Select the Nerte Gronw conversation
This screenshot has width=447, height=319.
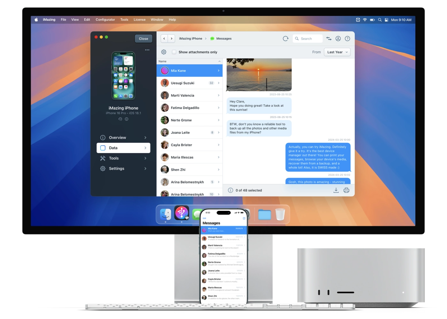189,120
